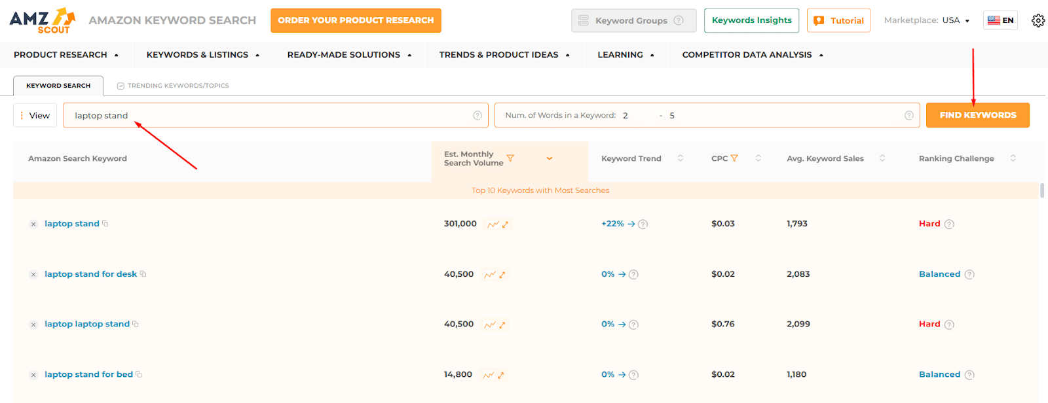Click the results table vertical scrollbar
The image size is (1048, 403).
[1042, 190]
